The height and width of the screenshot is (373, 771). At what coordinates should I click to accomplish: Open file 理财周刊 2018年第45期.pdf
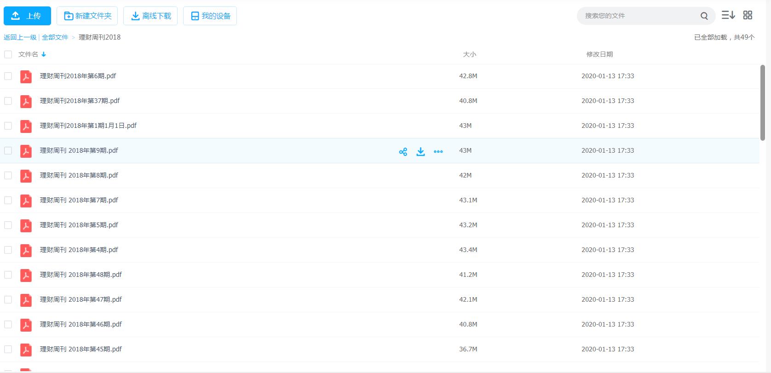pos(81,349)
